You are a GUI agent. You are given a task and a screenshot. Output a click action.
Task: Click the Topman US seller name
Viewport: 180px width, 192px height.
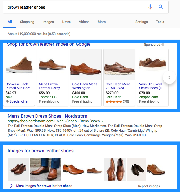tap(48, 97)
